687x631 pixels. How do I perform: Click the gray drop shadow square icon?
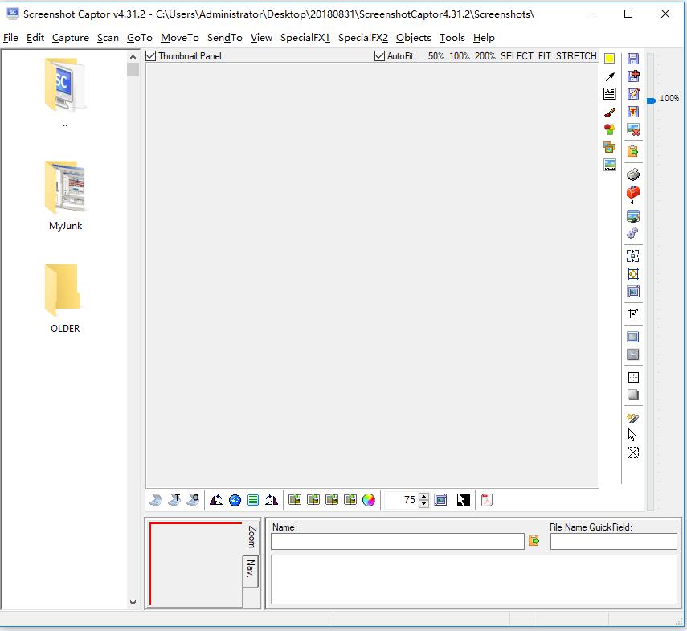coord(633,395)
